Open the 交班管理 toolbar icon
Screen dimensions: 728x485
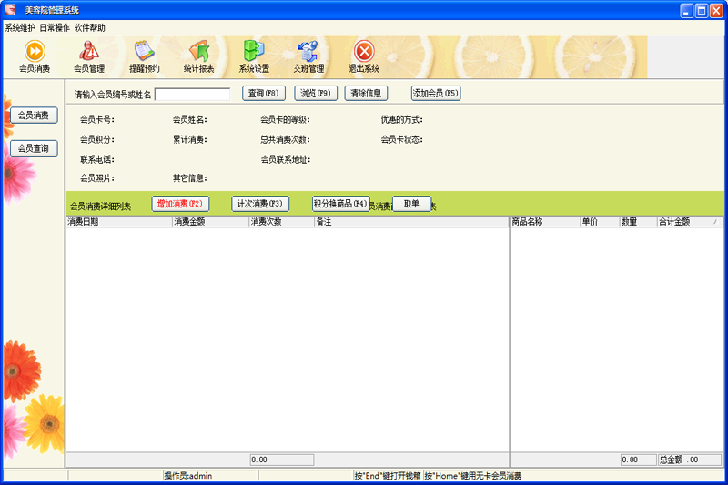tap(308, 56)
